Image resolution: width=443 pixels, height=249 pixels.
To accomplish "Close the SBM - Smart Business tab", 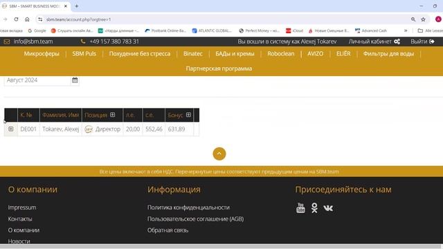I will pos(66,6).
